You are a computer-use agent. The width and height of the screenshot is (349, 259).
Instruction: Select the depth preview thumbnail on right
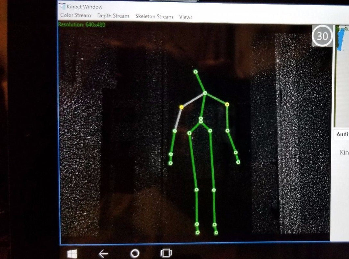341,76
